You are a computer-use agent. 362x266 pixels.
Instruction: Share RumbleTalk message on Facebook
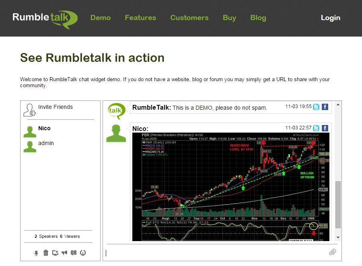(325, 107)
